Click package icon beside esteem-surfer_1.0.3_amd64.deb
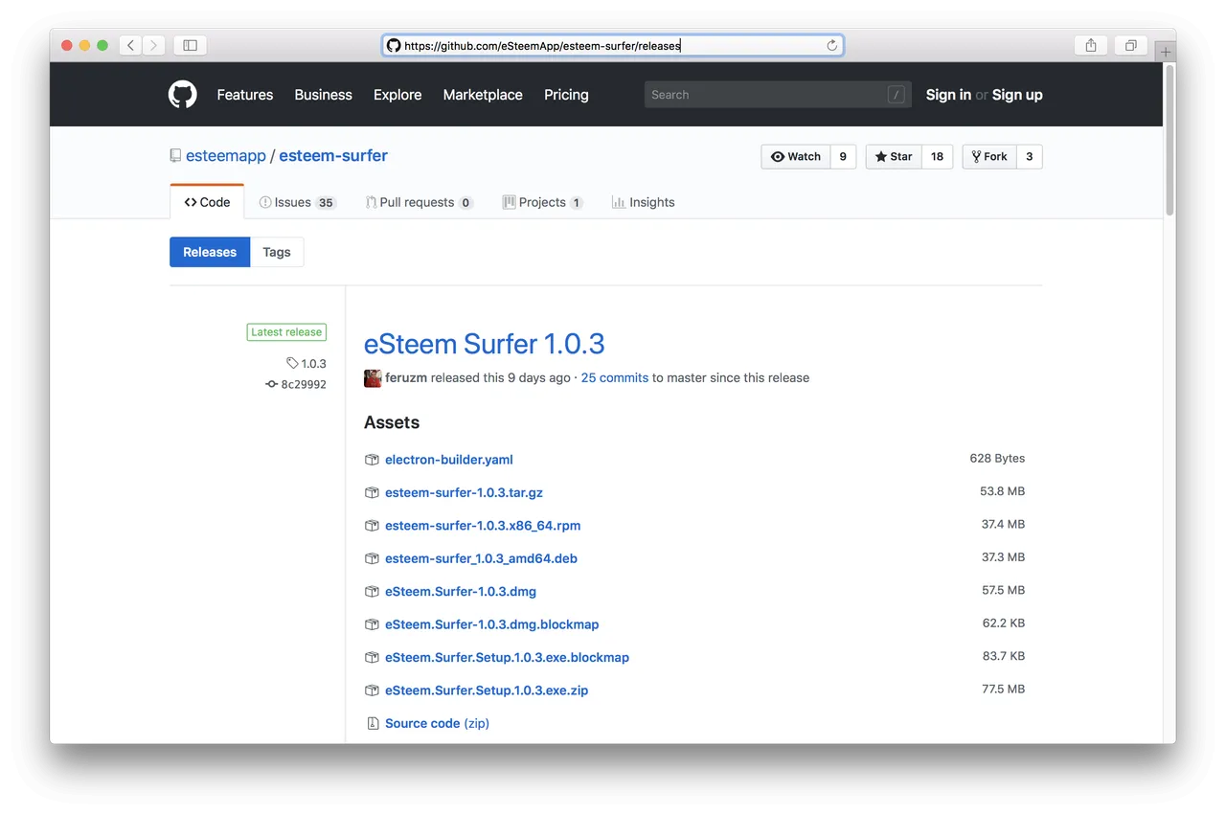This screenshot has width=1226, height=815. click(x=372, y=558)
